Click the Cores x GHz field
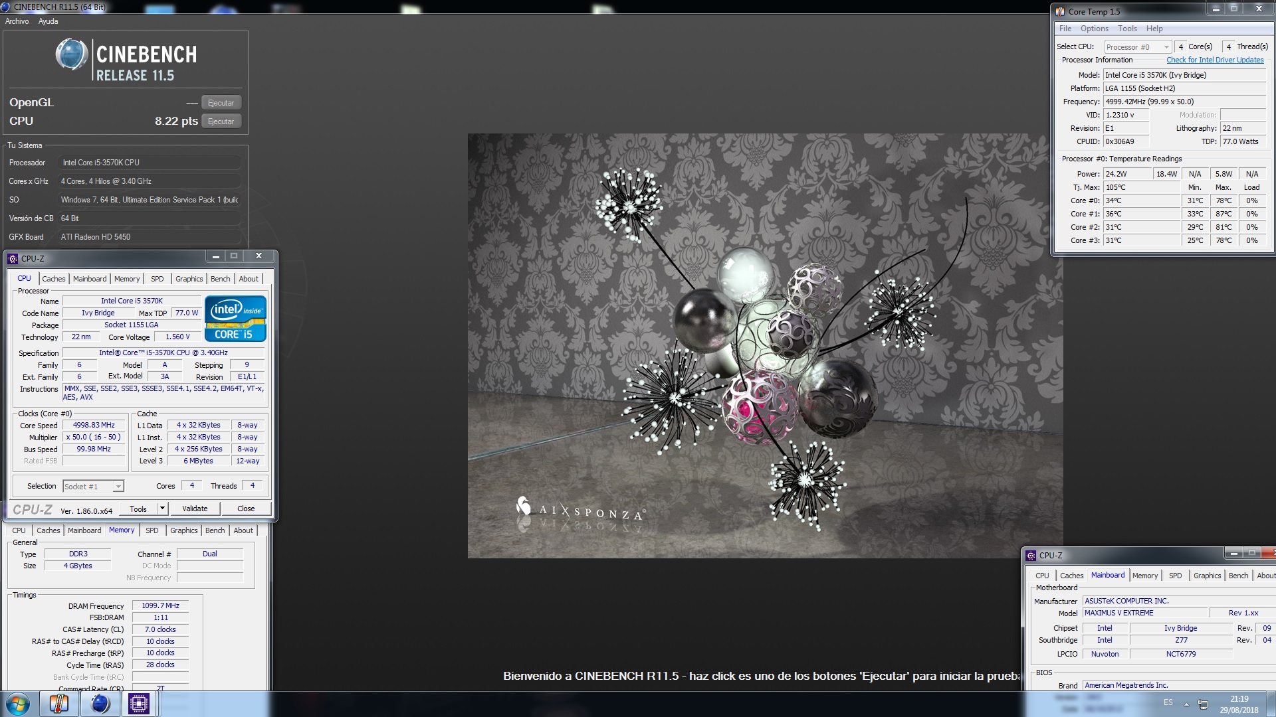1276x717 pixels. click(150, 181)
